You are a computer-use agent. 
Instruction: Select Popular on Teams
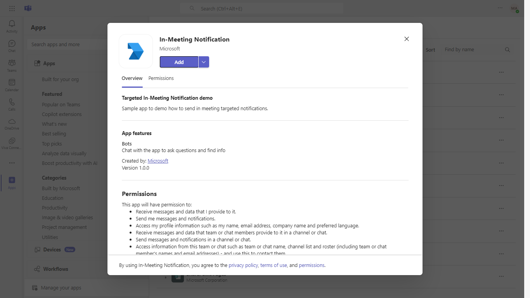pos(61,105)
